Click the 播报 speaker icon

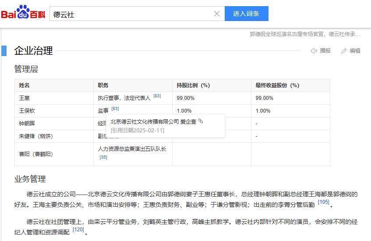click(x=314, y=51)
